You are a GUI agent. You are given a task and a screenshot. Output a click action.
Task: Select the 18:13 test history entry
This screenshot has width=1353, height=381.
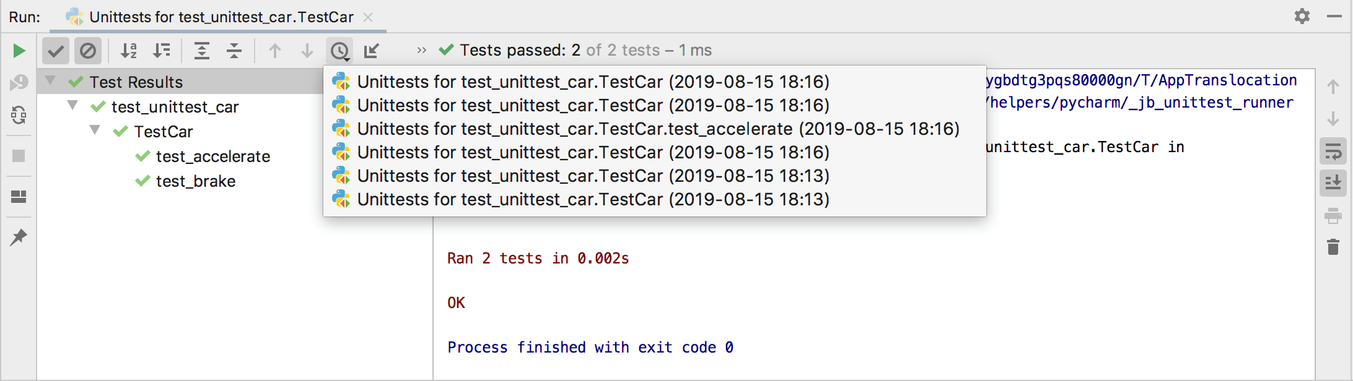(592, 176)
